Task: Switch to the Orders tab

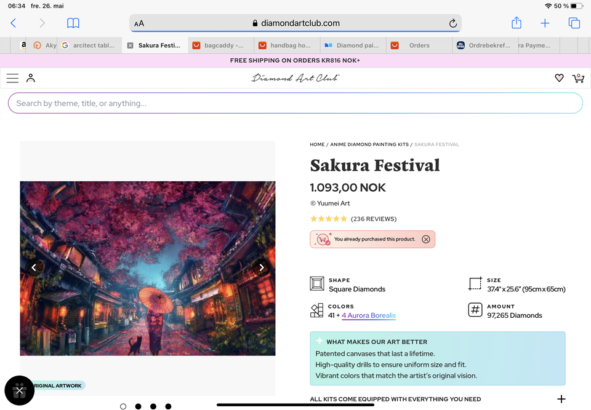Action: coord(419,45)
